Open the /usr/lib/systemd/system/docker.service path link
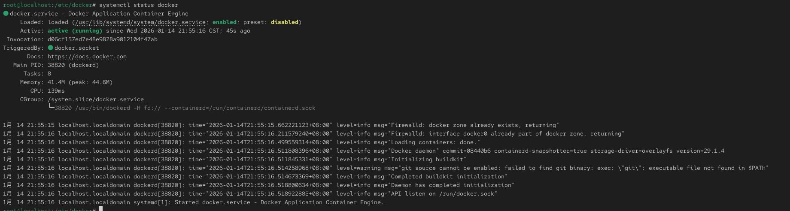 [140, 22]
